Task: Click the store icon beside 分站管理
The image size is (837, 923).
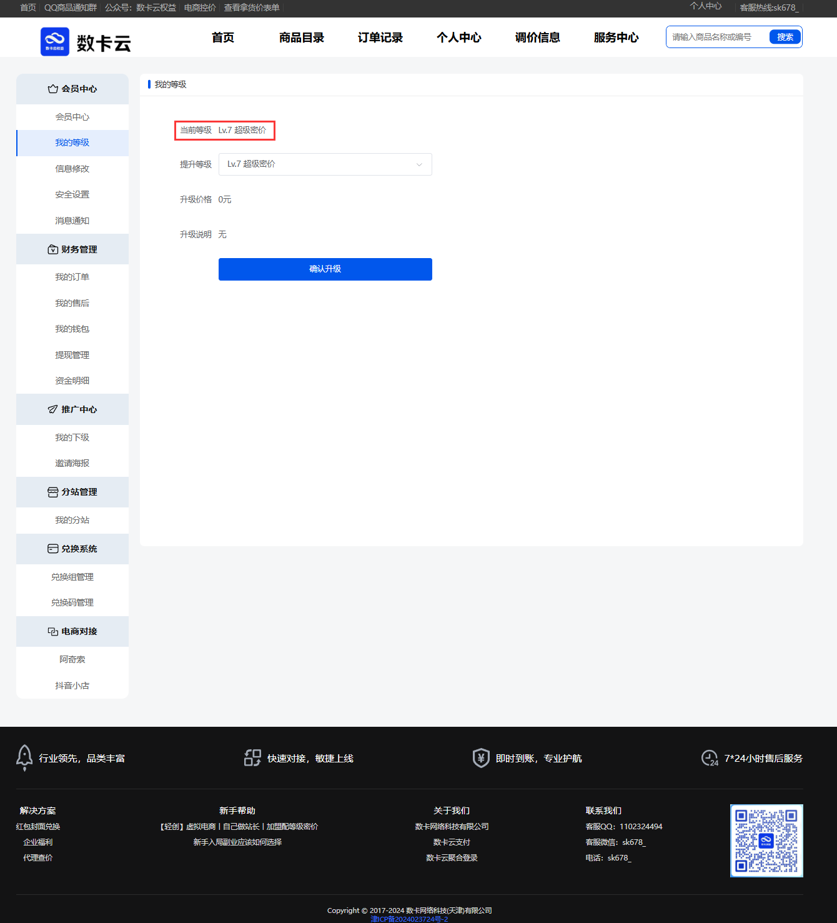Action: pos(53,492)
